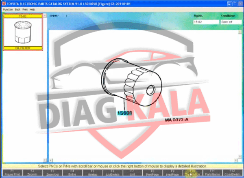Close the parts catalog window
Image resolution: width=244 pixels, height=178 pixels.
pos(241,4)
